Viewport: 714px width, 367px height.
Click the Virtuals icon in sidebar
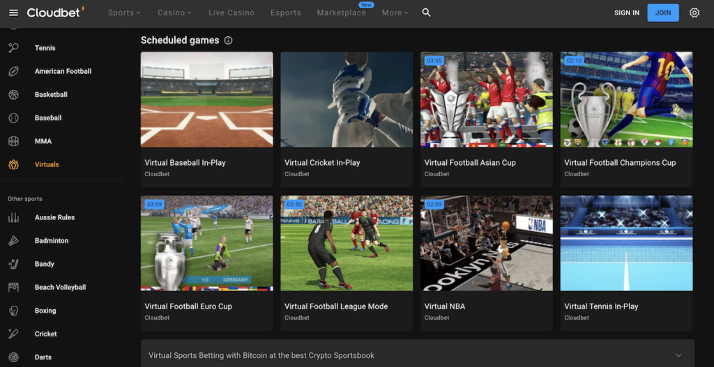tap(14, 164)
